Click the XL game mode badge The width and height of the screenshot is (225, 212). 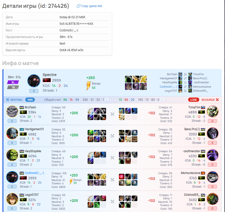coord(13,82)
